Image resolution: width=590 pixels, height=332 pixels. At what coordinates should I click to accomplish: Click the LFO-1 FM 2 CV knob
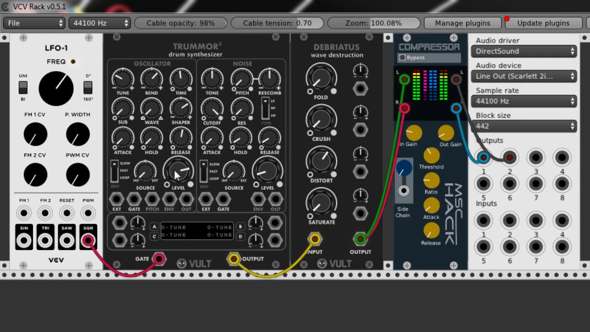pyautogui.click(x=35, y=175)
